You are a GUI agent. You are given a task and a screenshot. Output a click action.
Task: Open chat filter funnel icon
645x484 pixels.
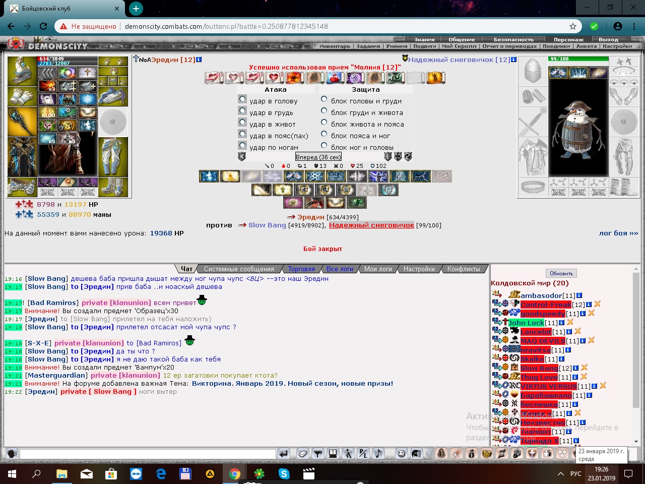coord(318,454)
